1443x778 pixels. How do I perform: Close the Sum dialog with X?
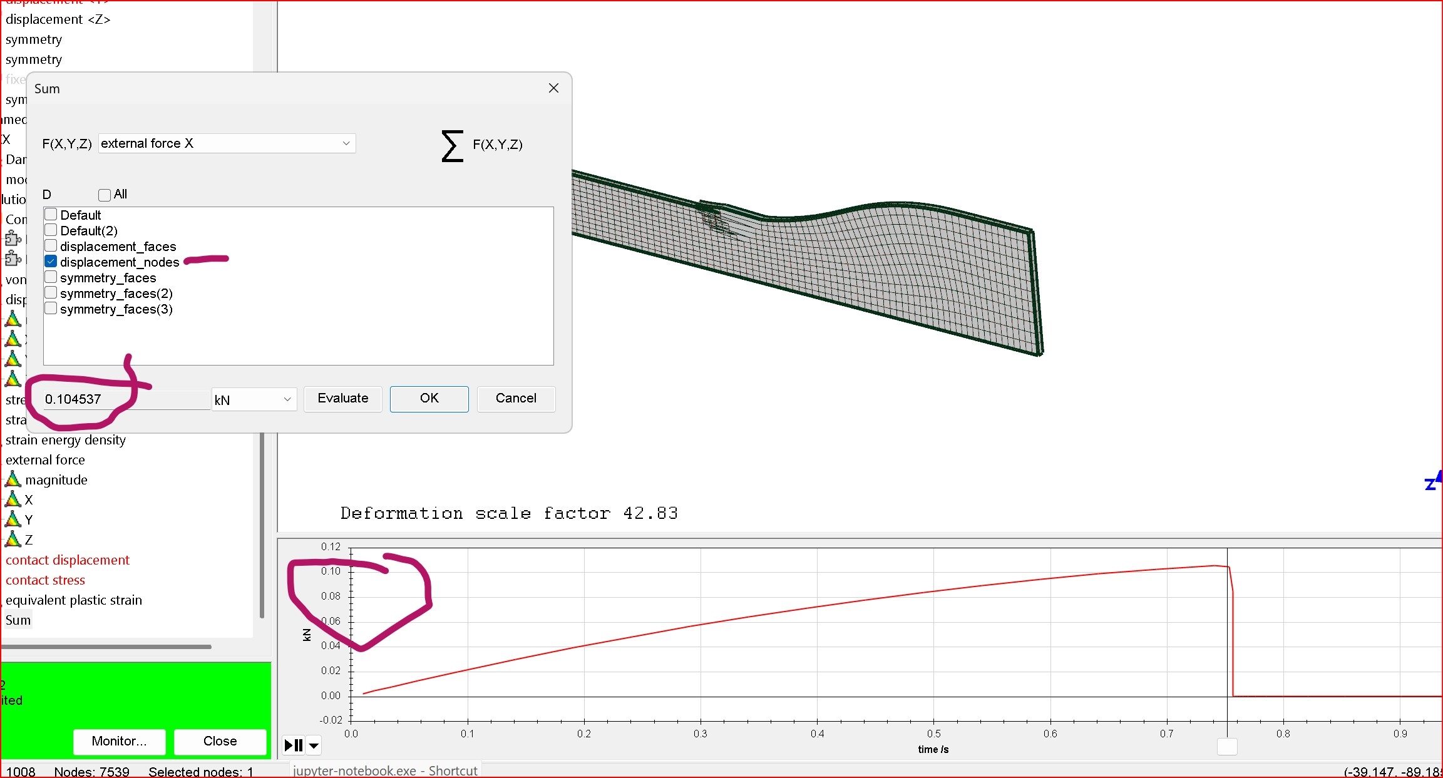(553, 88)
